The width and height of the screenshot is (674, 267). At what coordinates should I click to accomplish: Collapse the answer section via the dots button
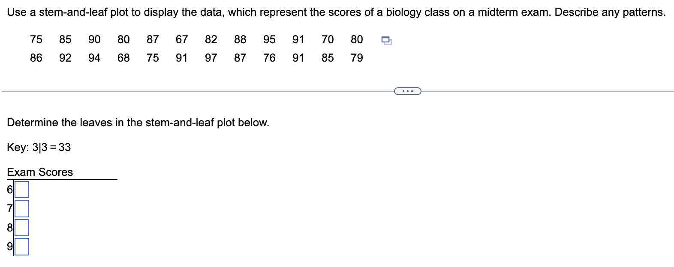click(x=408, y=91)
